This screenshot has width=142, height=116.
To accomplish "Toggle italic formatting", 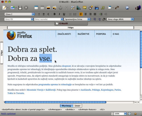I will pos(59,14).
